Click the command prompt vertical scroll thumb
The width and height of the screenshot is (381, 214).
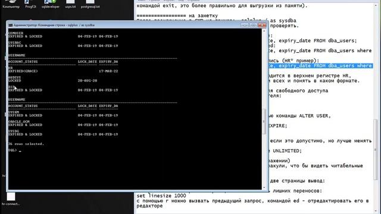tap(264, 121)
